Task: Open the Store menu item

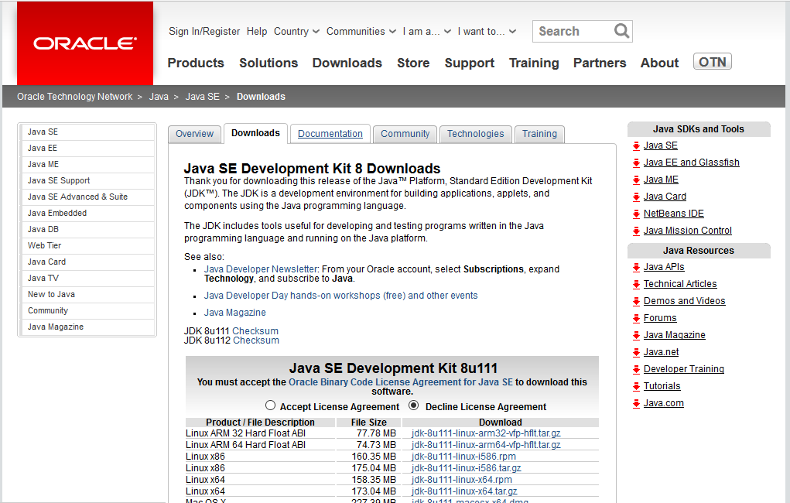Action: (413, 63)
